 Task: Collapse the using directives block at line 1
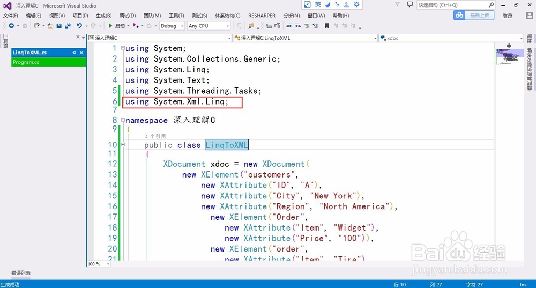coord(123,48)
